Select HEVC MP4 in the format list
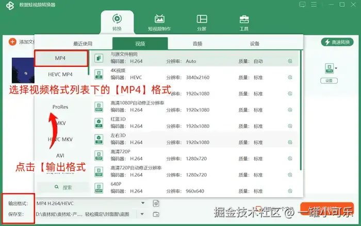361x226 pixels. point(60,74)
